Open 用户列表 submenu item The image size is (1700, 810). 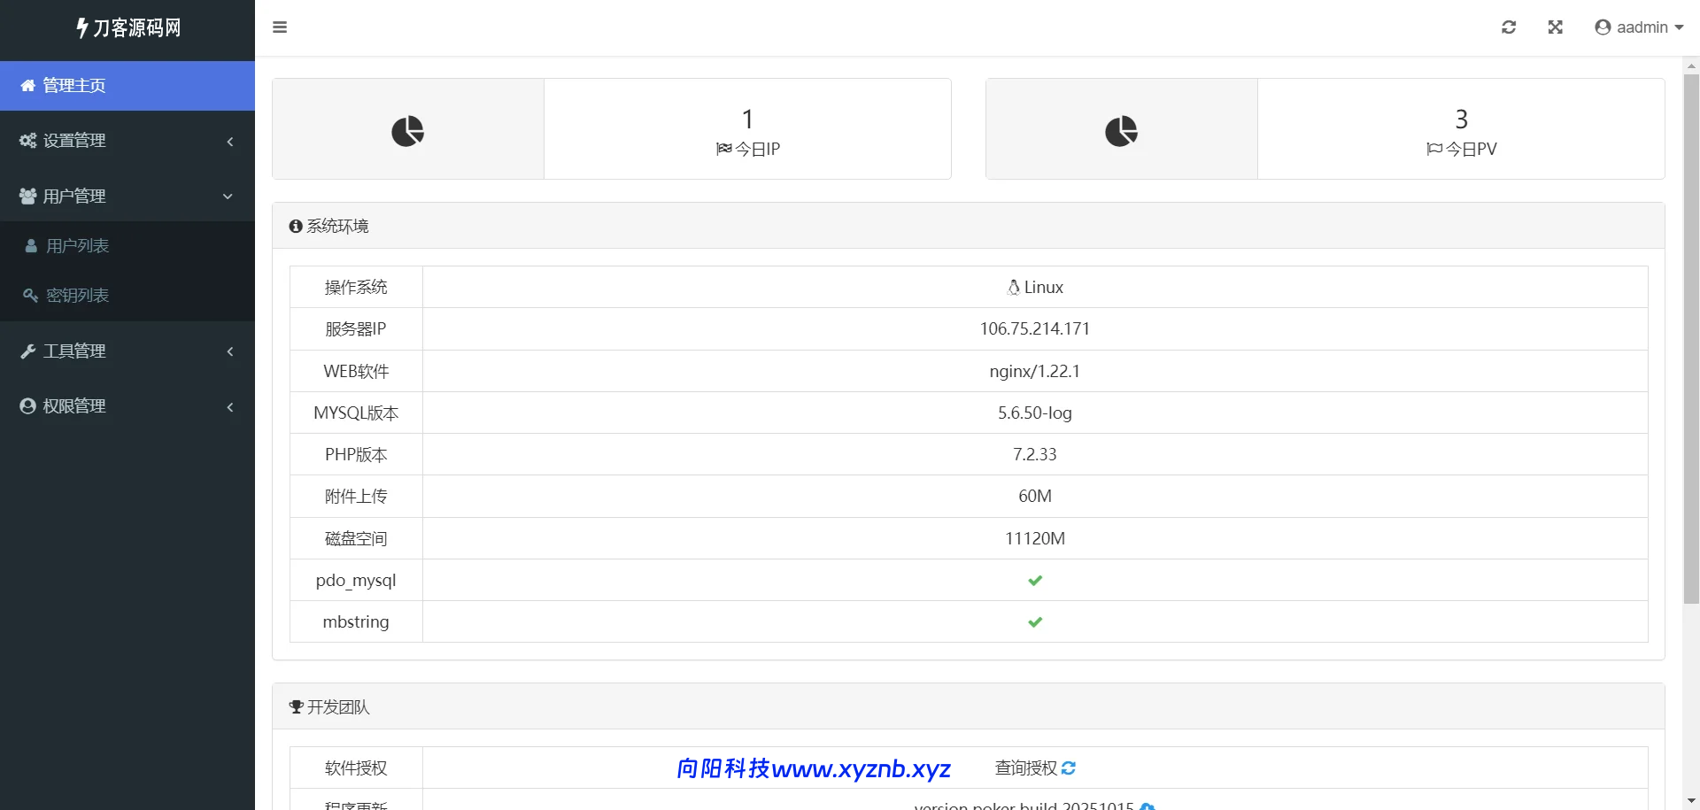point(77,246)
